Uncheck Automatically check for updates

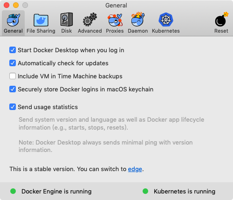pos(13,63)
